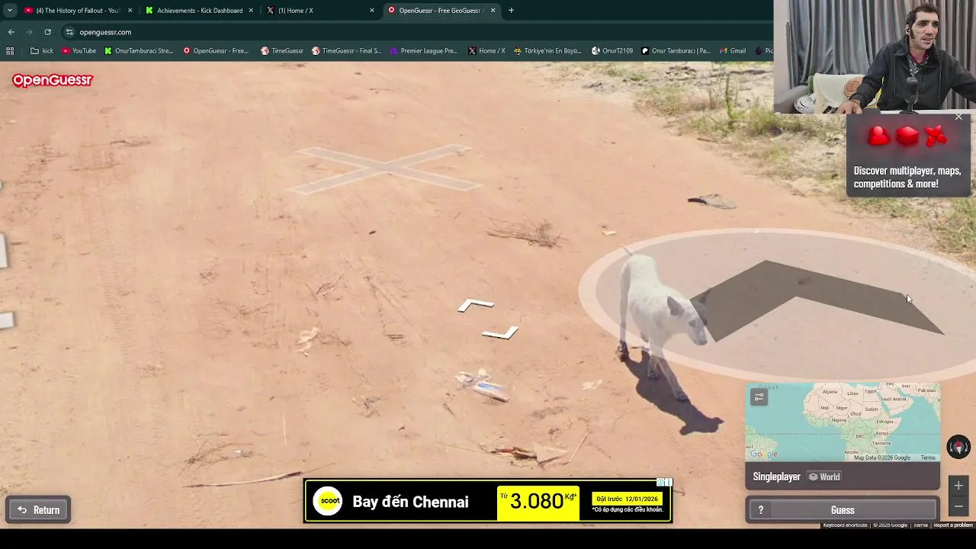Image resolution: width=976 pixels, height=549 pixels.
Task: Close the Home / X tab
Action: tap(372, 11)
